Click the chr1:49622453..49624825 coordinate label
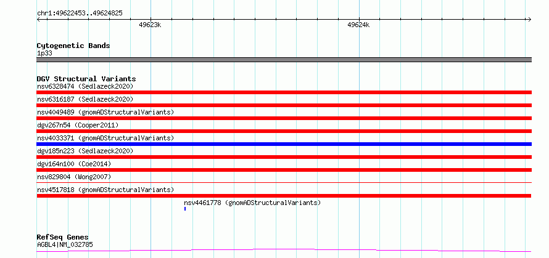Image resolution: width=549 pixels, height=258 pixels. tap(80, 14)
